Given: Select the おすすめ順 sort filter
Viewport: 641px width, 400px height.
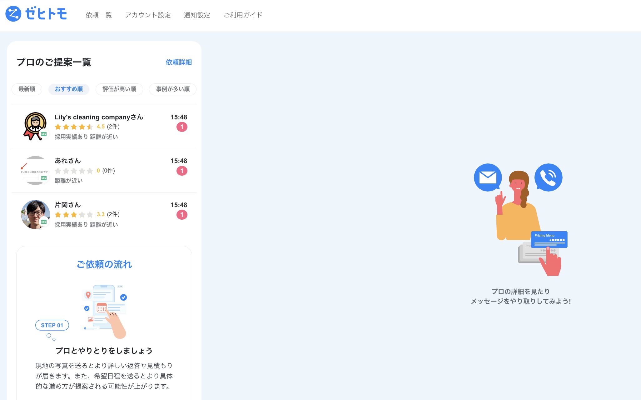Looking at the screenshot, I should [69, 89].
